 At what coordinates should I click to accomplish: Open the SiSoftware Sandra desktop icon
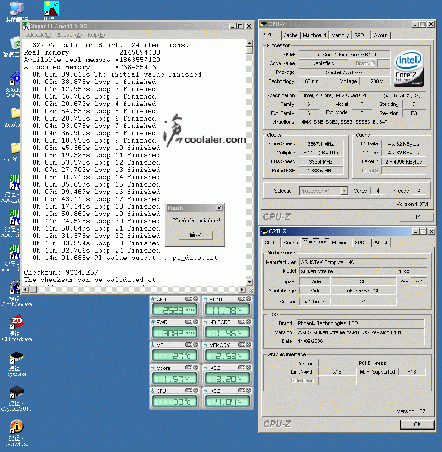(15, 78)
